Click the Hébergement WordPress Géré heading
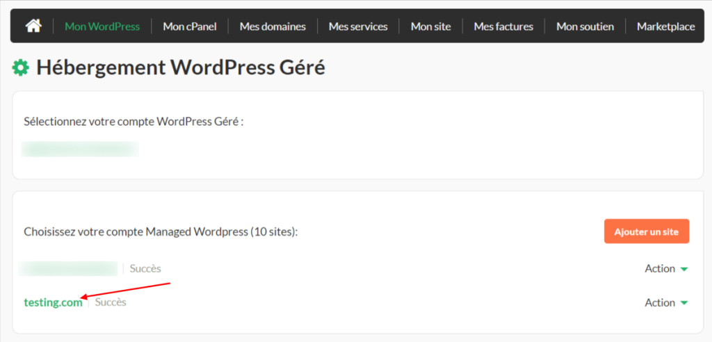The image size is (712, 342). coord(181,68)
